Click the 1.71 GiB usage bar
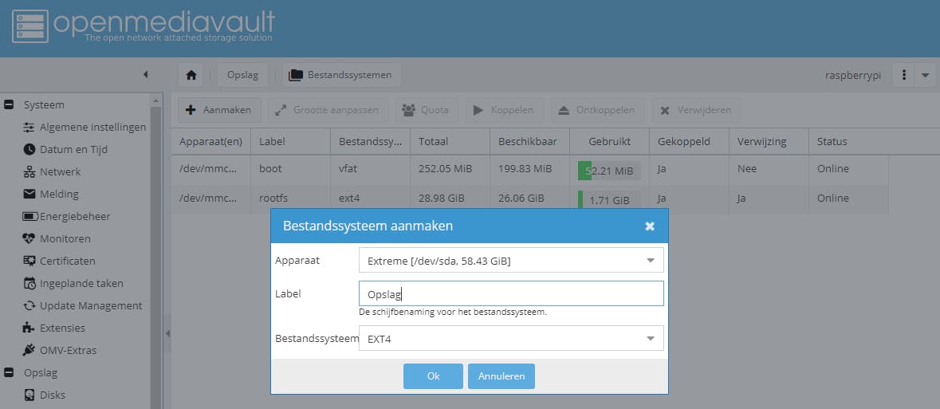Screen dimensions: 940x409 (609, 199)
